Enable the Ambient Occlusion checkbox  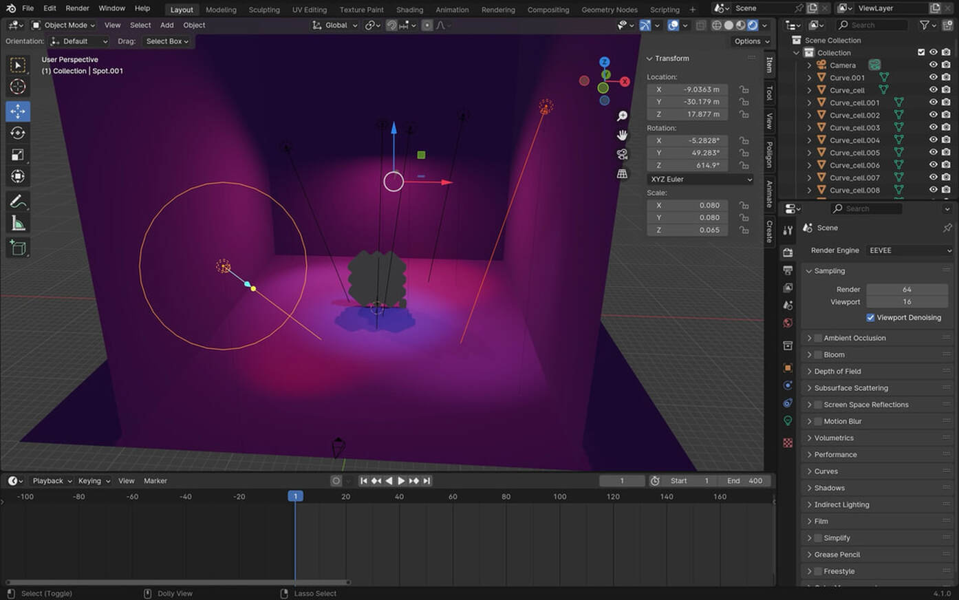(818, 338)
